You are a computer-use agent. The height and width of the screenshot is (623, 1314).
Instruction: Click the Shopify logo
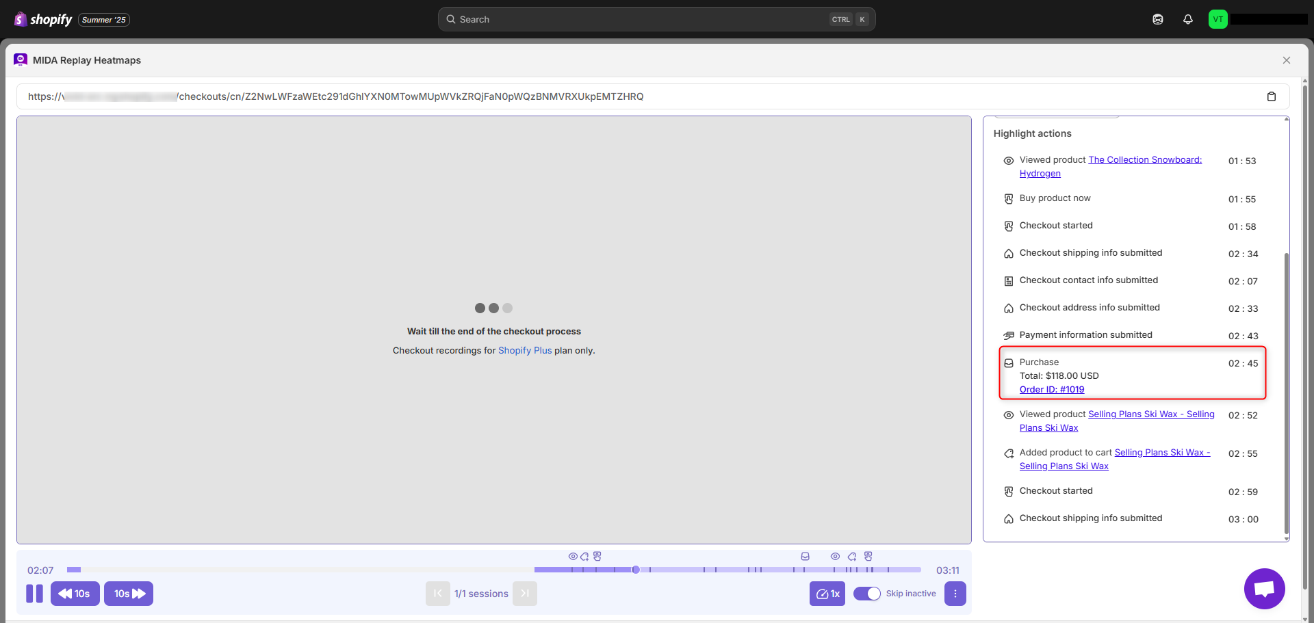point(43,19)
